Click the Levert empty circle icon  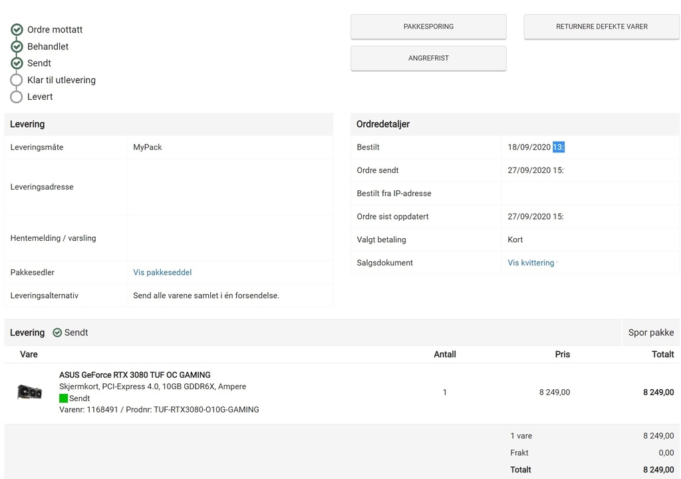coord(17,96)
